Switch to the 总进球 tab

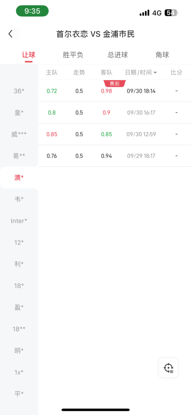118,55
